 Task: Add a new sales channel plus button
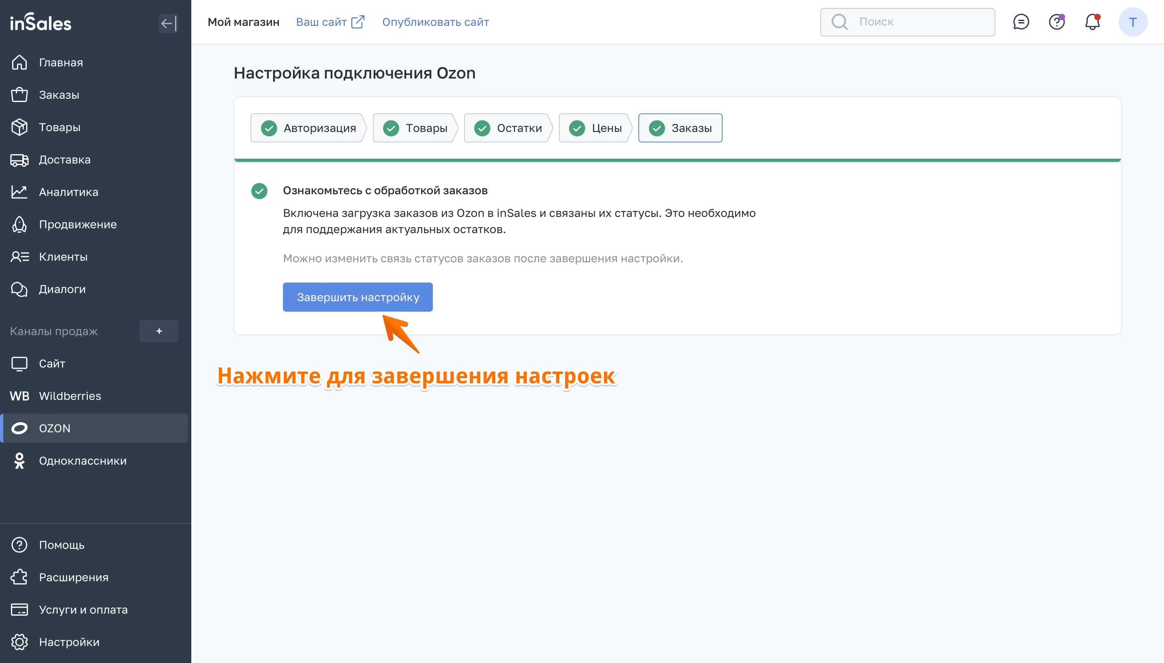(x=158, y=331)
